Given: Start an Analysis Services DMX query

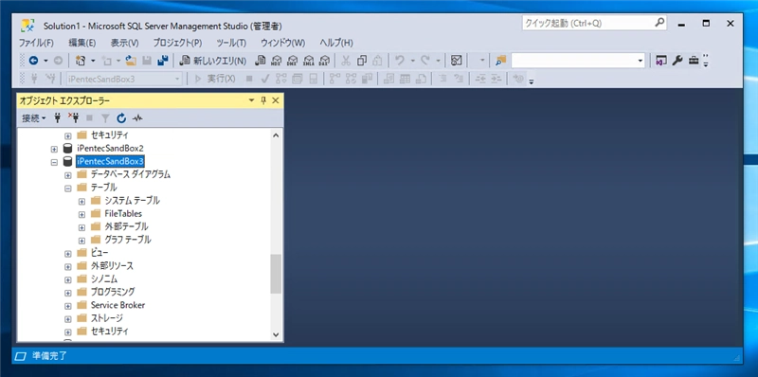Looking at the screenshot, I should [x=292, y=61].
